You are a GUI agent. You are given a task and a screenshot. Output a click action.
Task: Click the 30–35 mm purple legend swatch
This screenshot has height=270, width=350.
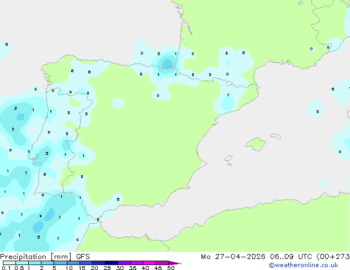pyautogui.click(x=124, y=263)
